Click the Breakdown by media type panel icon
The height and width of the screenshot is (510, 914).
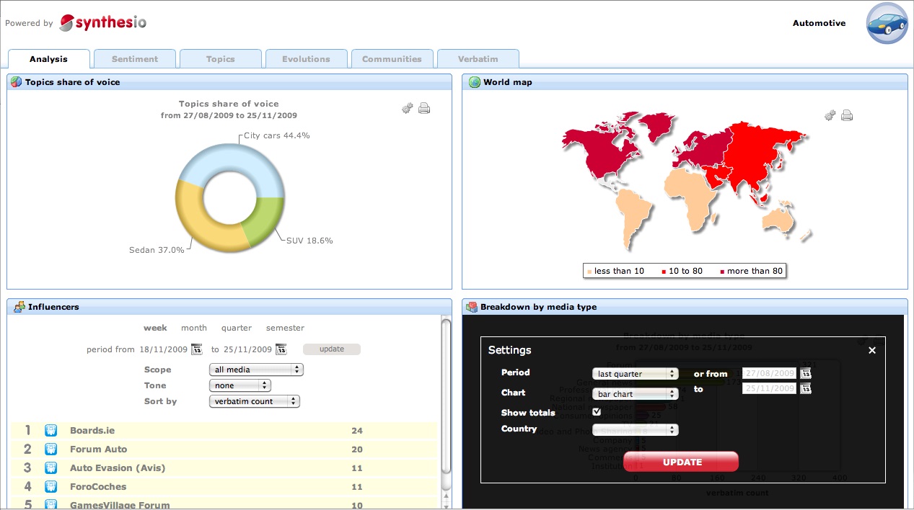[472, 307]
